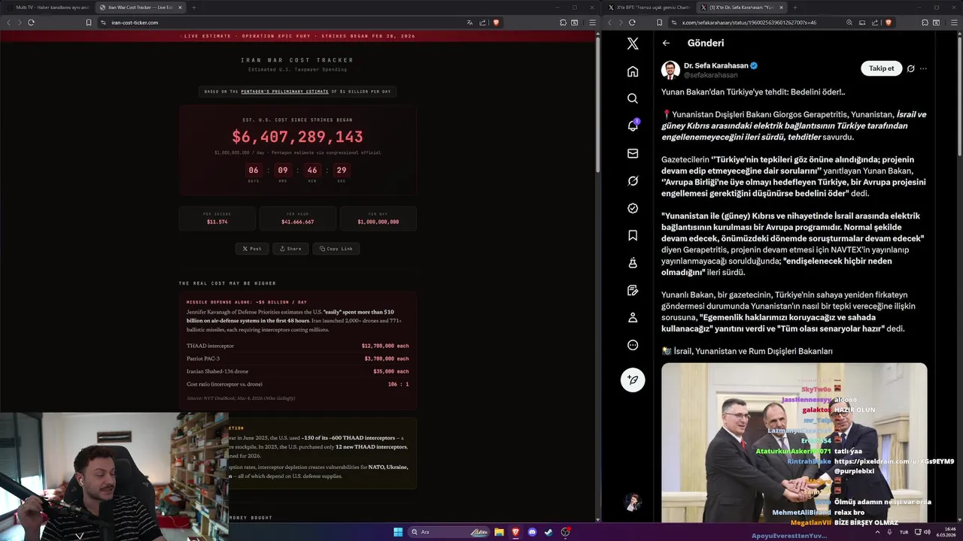The height and width of the screenshot is (541, 963).
Task: Click the white compose post button
Action: click(633, 379)
